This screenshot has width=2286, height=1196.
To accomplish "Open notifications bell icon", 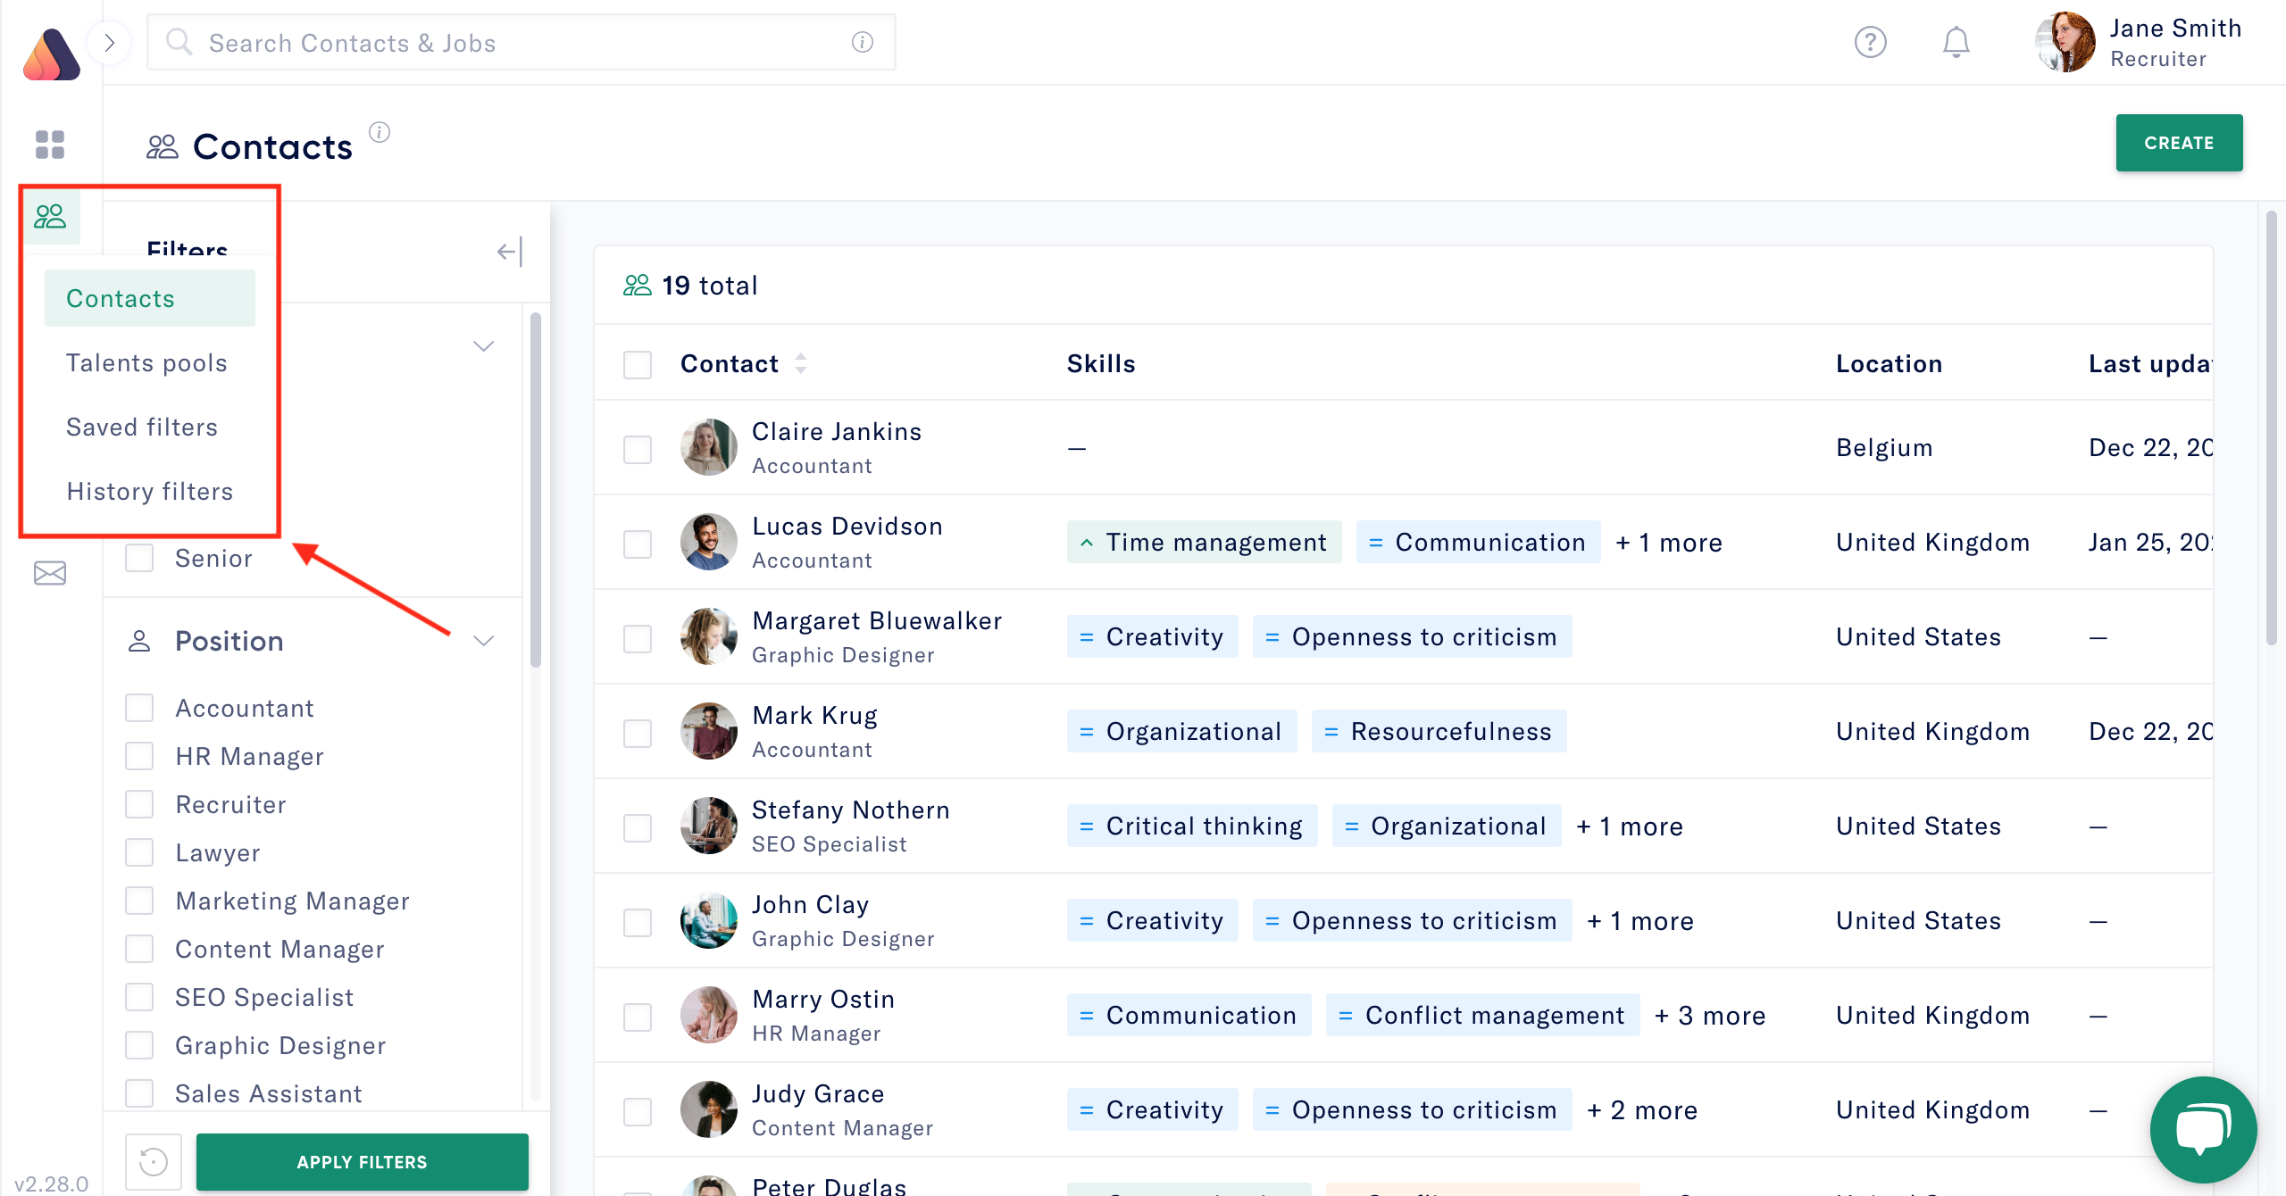I will click(x=1956, y=42).
